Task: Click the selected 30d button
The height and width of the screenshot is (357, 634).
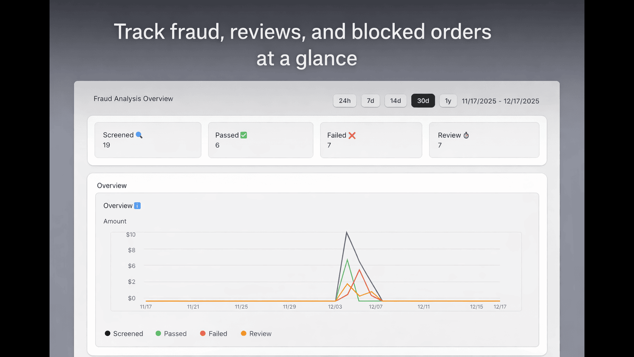Action: pyautogui.click(x=423, y=101)
